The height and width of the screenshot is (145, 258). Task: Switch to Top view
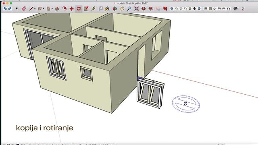210,8
